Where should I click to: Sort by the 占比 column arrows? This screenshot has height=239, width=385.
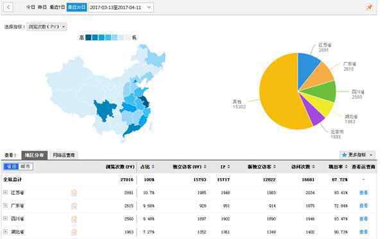coord(153,167)
